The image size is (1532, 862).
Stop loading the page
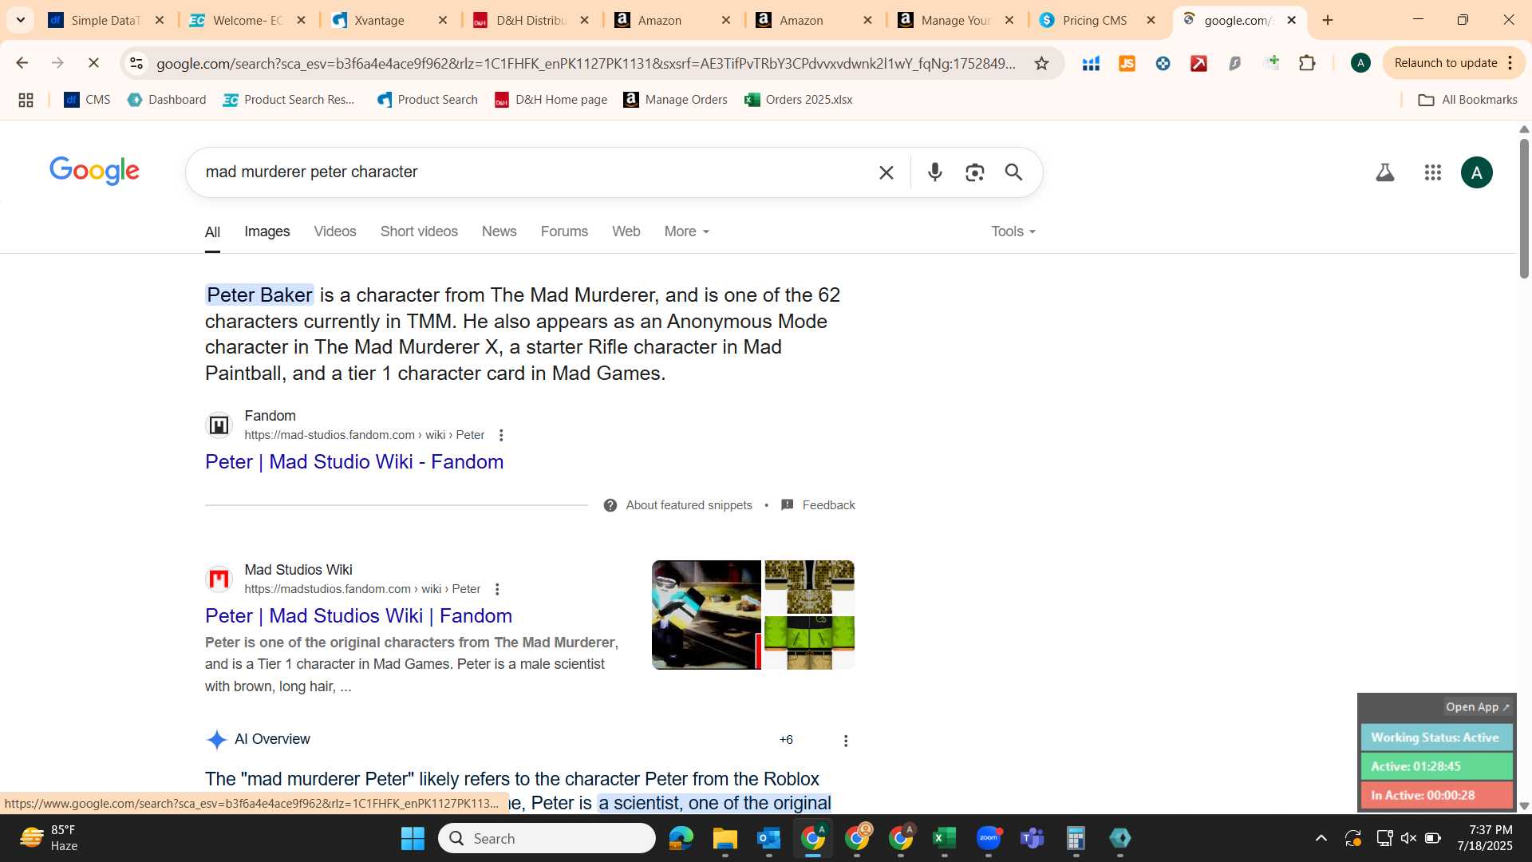click(93, 63)
